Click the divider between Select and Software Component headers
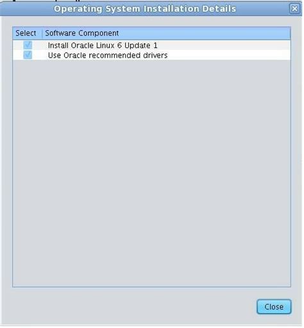Screen dimensions: 304x328 (42, 33)
